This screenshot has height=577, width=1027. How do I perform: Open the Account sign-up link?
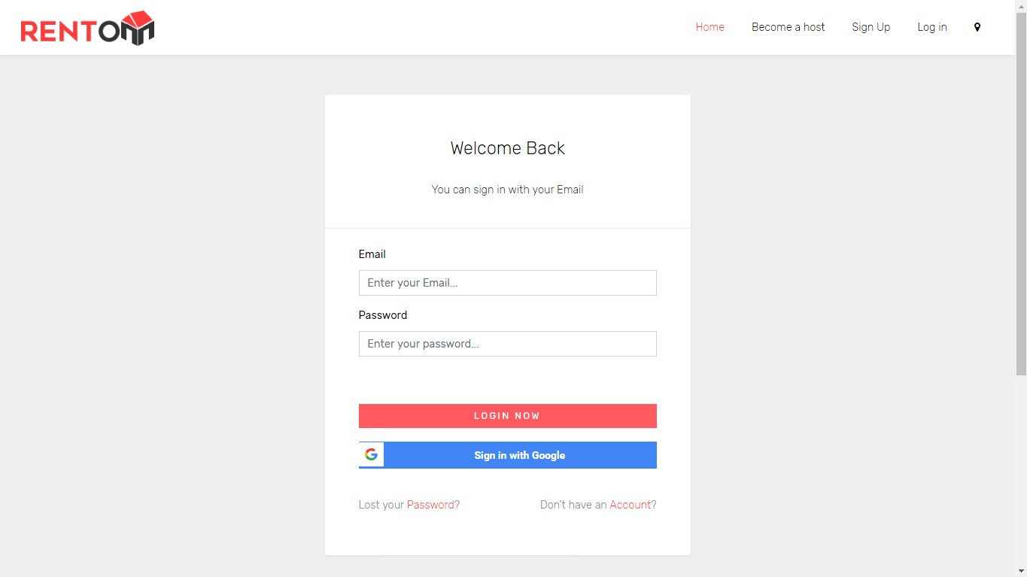630,505
